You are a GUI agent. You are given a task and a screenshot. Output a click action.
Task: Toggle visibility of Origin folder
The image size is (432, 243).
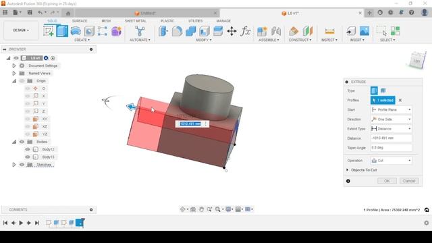[22, 81]
